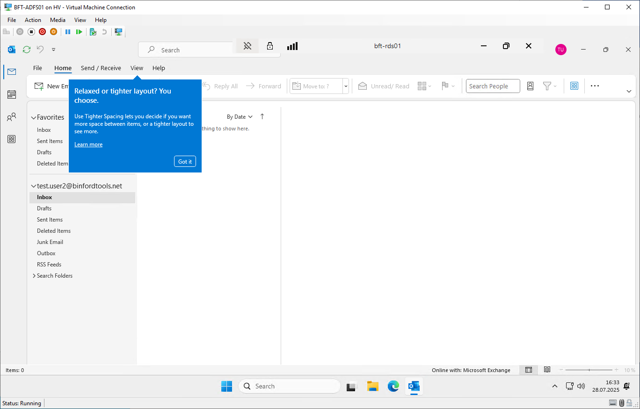Image resolution: width=640 pixels, height=409 pixels.
Task: Open the Categorize dropdown in ribbon
Action: (424, 86)
